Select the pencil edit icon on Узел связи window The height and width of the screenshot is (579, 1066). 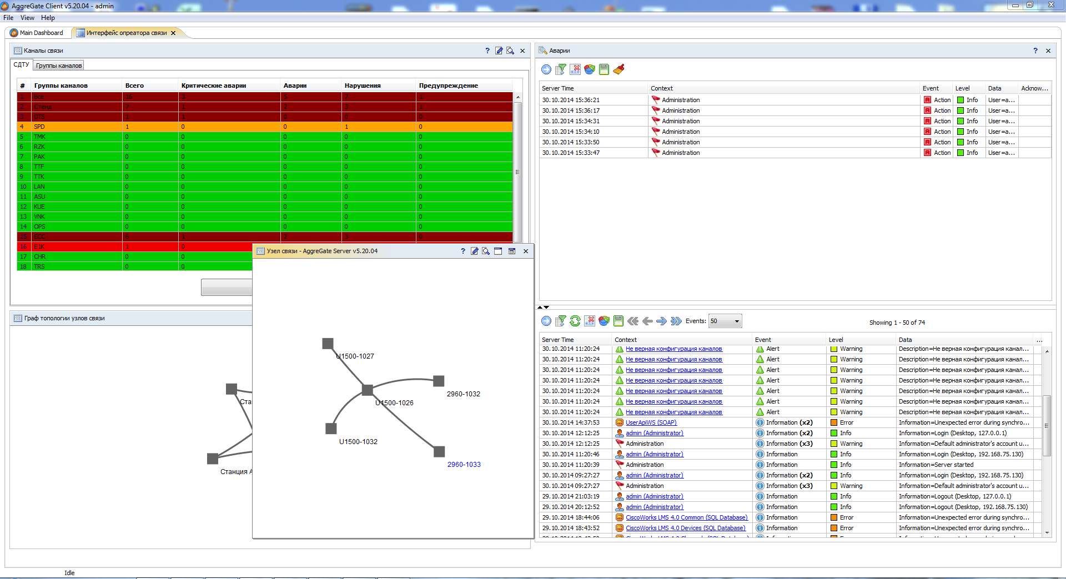point(474,251)
